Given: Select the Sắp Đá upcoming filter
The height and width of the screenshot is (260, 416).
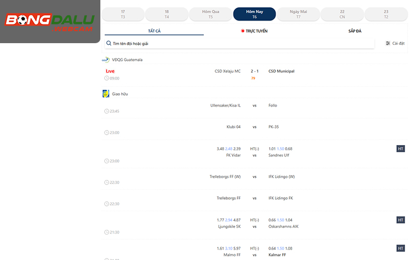Looking at the screenshot, I should click(355, 31).
